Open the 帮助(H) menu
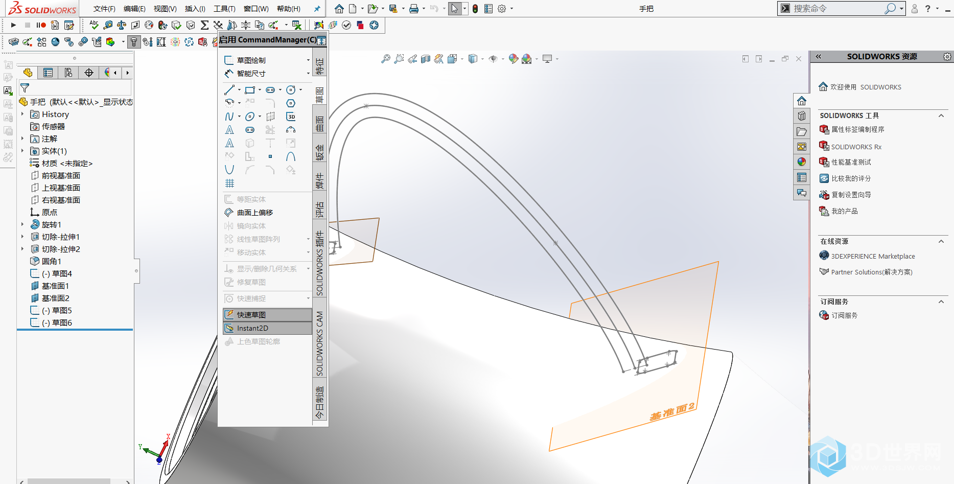 pyautogui.click(x=289, y=9)
